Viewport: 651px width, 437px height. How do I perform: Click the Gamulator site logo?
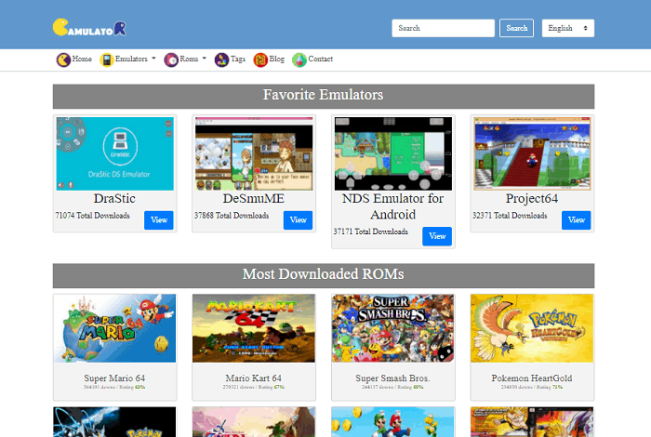coord(89,28)
